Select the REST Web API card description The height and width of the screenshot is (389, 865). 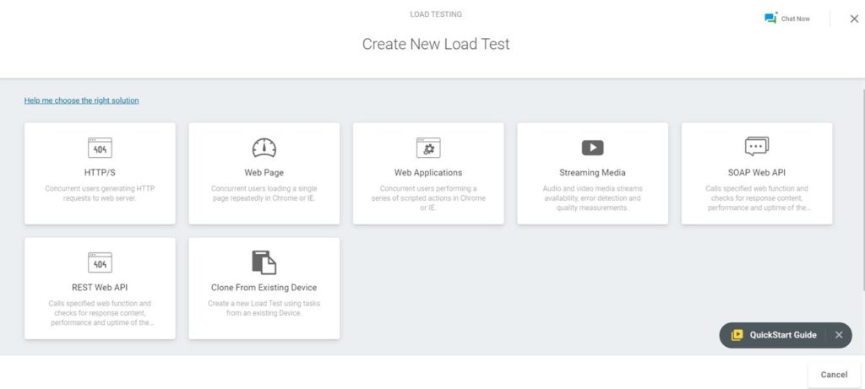pyautogui.click(x=100, y=313)
